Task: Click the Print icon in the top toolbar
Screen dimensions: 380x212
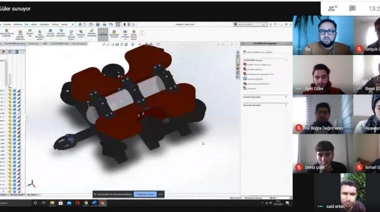Action: (x=103, y=24)
